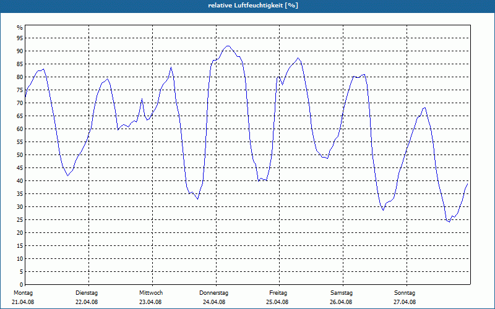This screenshot has width=495, height=309.
Task: Click the y-axis value 95
Action: [x=20, y=38]
